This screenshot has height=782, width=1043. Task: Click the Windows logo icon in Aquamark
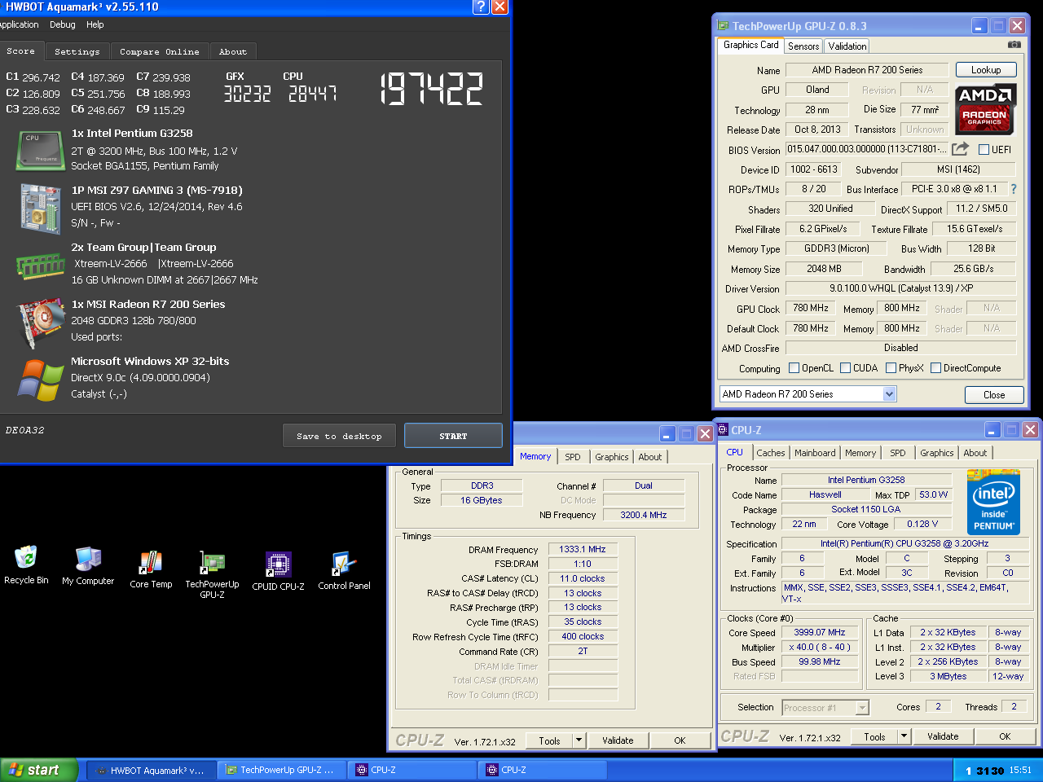pyautogui.click(x=41, y=380)
